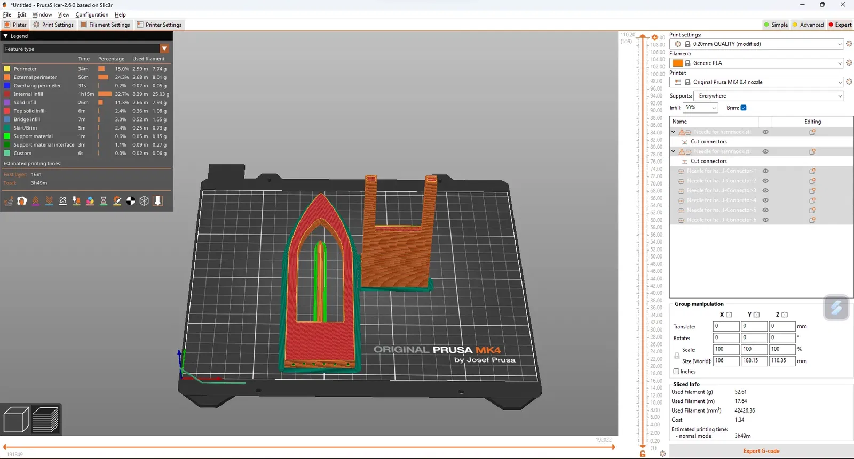This screenshot has height=459, width=854.
Task: Toggle print pauses visibility (hourglass icon)
Action: (104, 201)
